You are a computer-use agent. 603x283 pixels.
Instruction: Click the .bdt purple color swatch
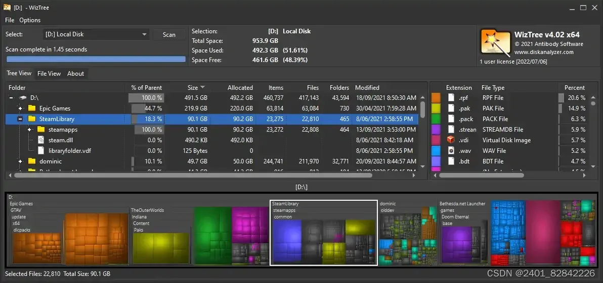tap(436, 161)
